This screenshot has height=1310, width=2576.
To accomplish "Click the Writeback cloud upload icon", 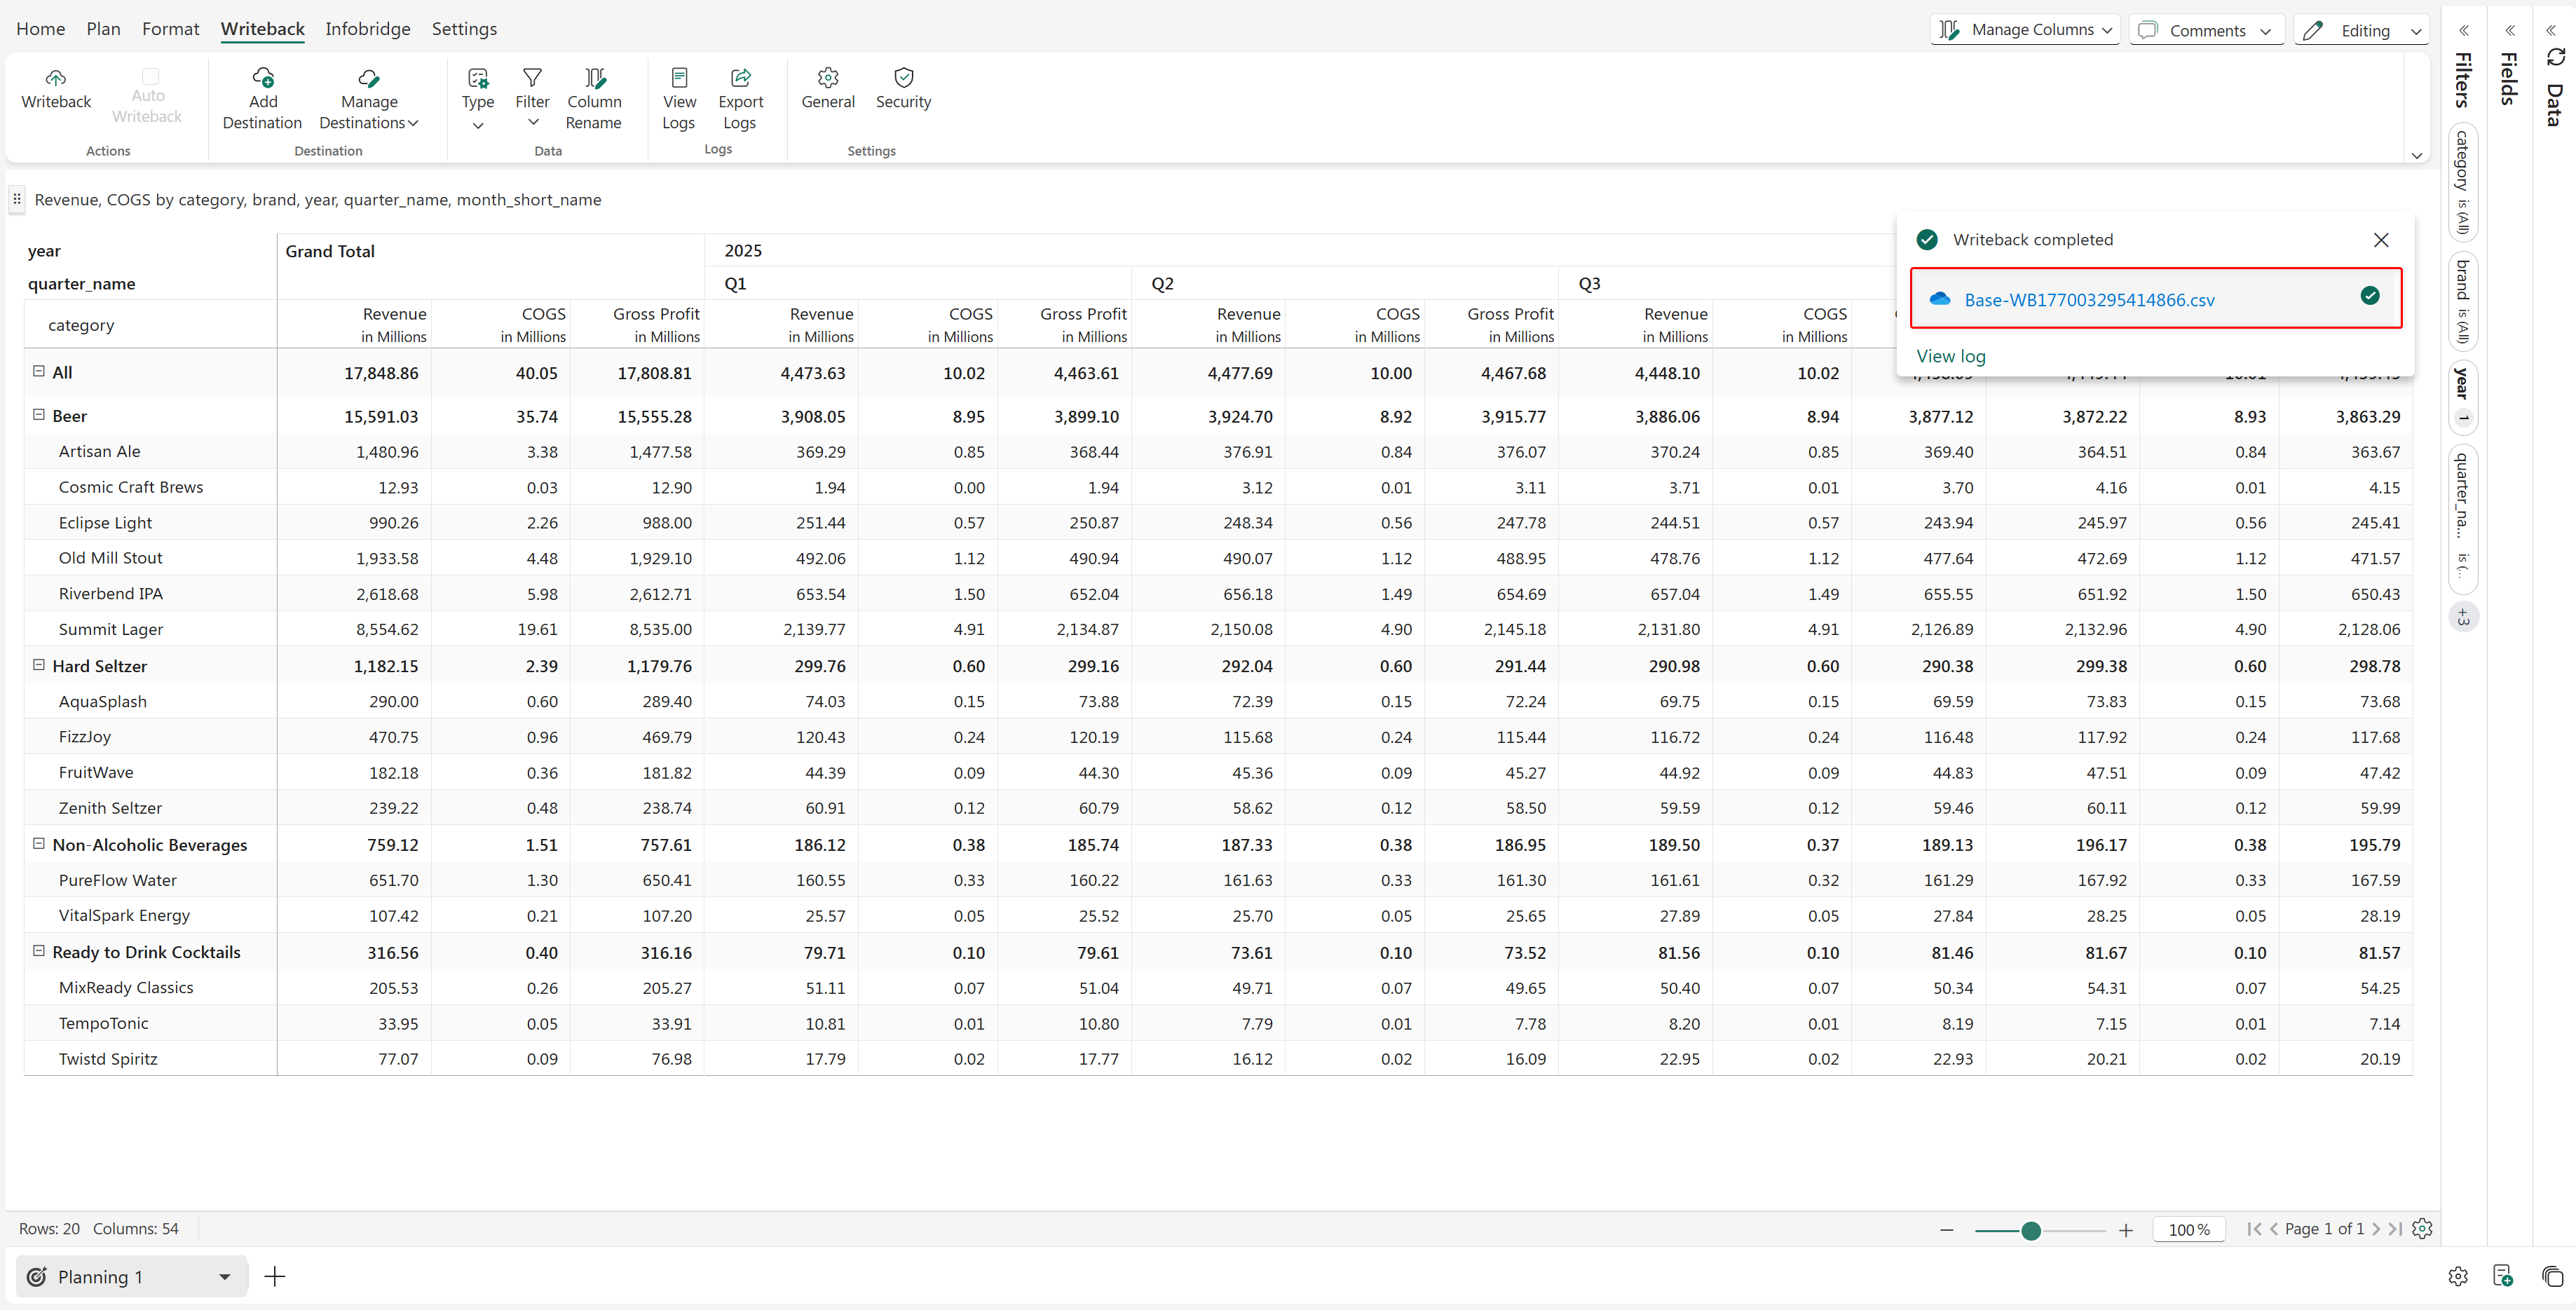I will pyautogui.click(x=56, y=78).
